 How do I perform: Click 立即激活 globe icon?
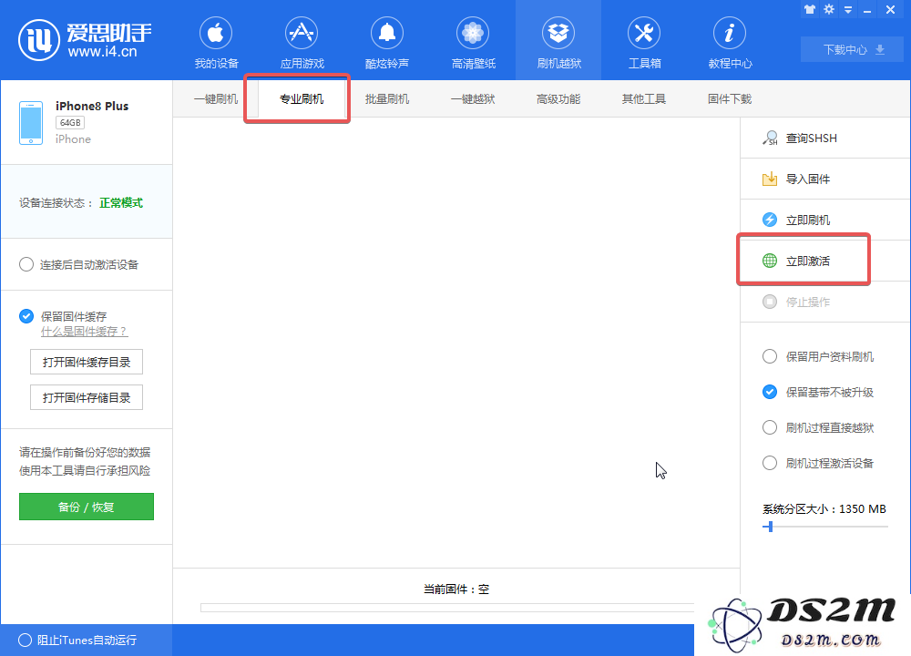pos(770,261)
